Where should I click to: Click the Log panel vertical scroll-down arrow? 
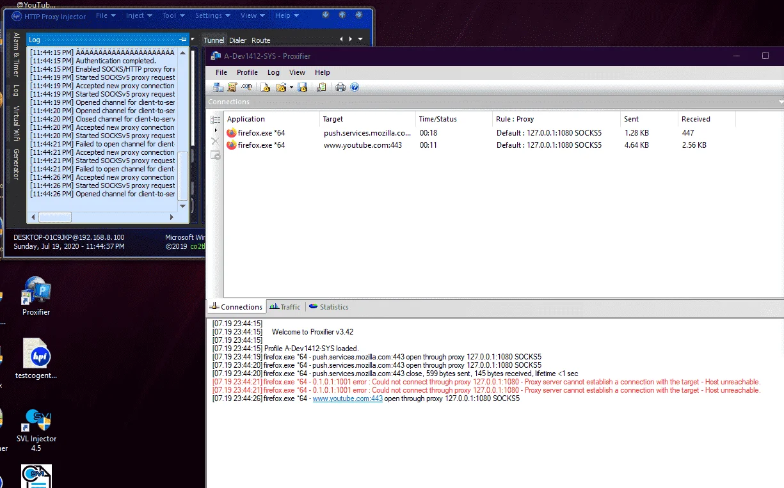pyautogui.click(x=183, y=206)
